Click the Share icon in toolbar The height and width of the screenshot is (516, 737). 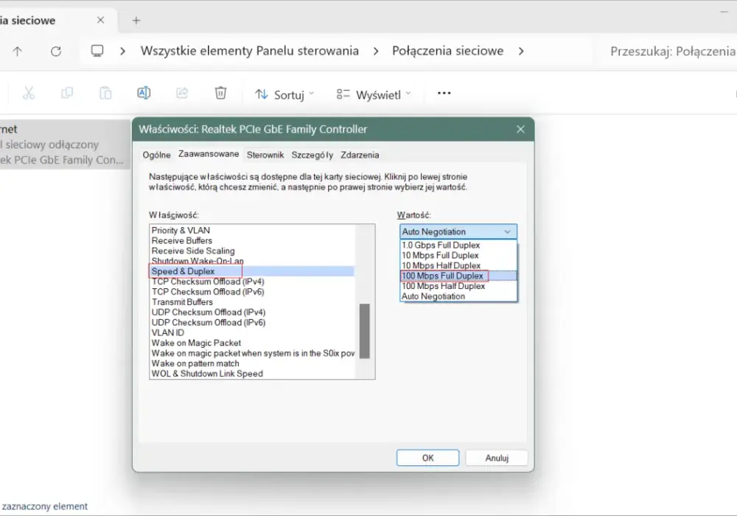tap(182, 93)
